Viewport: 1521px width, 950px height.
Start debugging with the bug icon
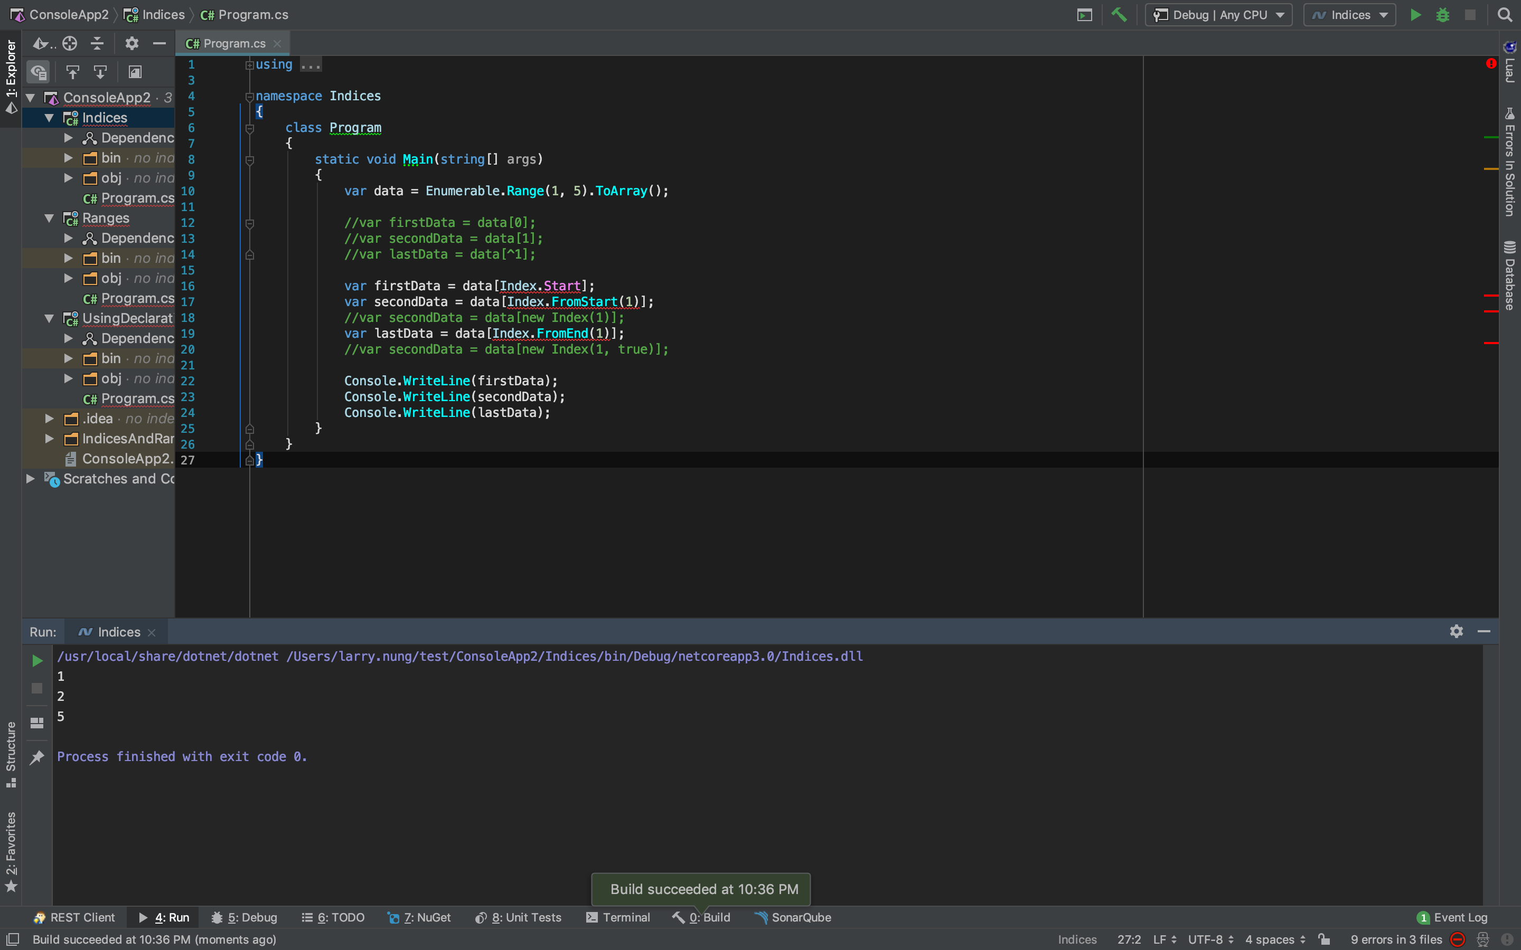point(1442,14)
